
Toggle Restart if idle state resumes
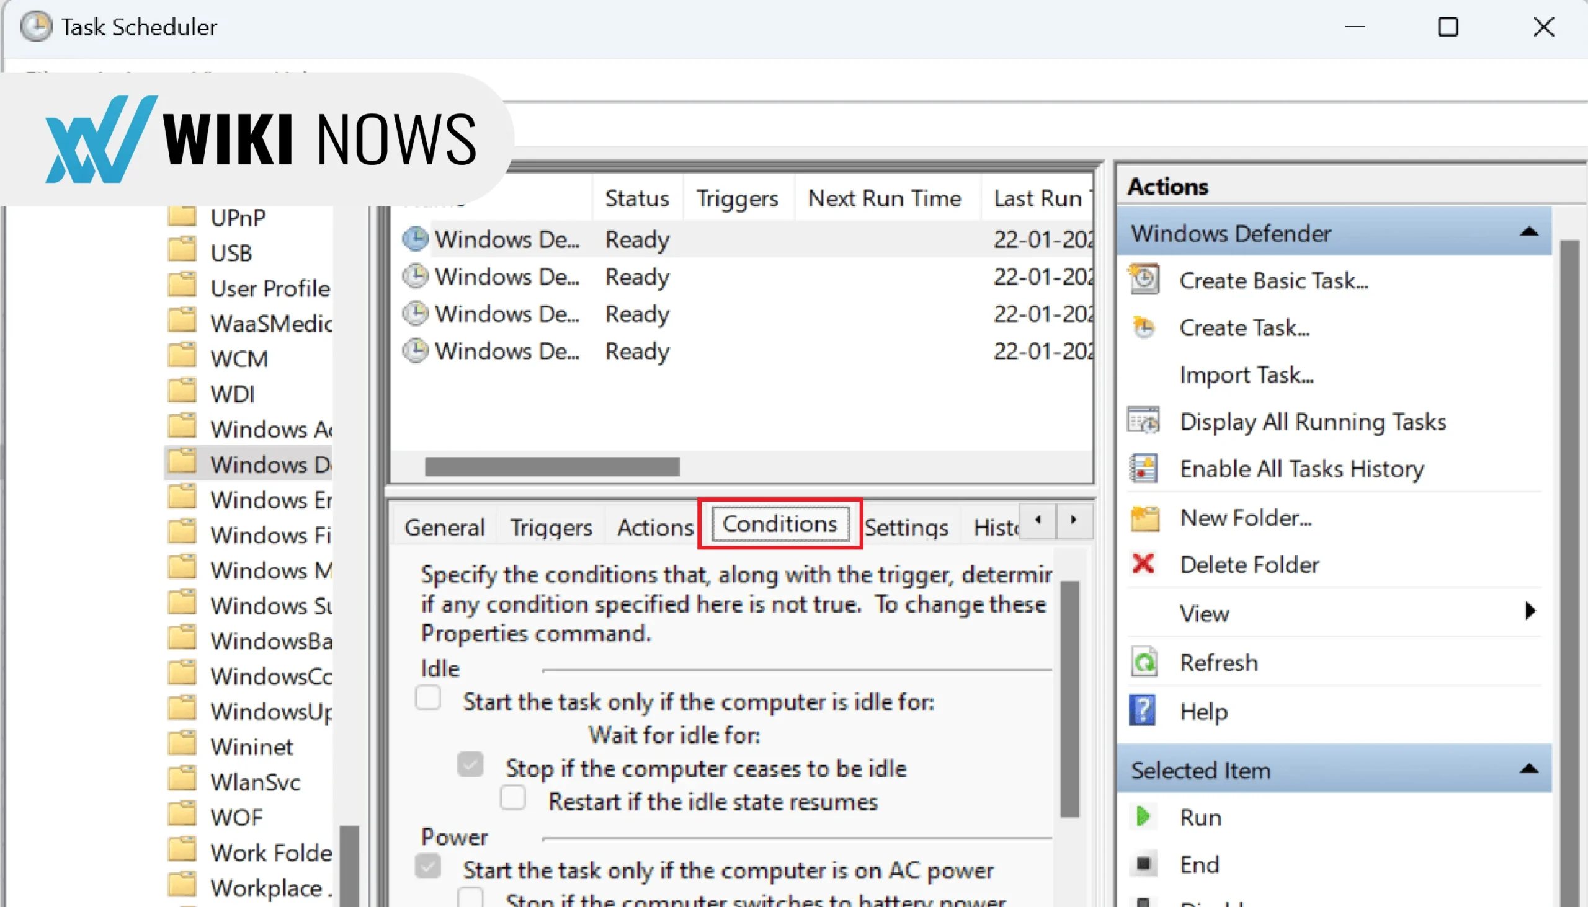pyautogui.click(x=514, y=800)
